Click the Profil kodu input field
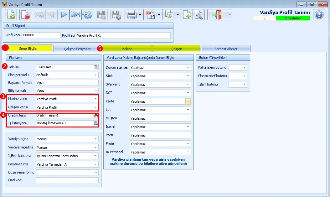This screenshot has width=330, height=197. click(x=41, y=35)
